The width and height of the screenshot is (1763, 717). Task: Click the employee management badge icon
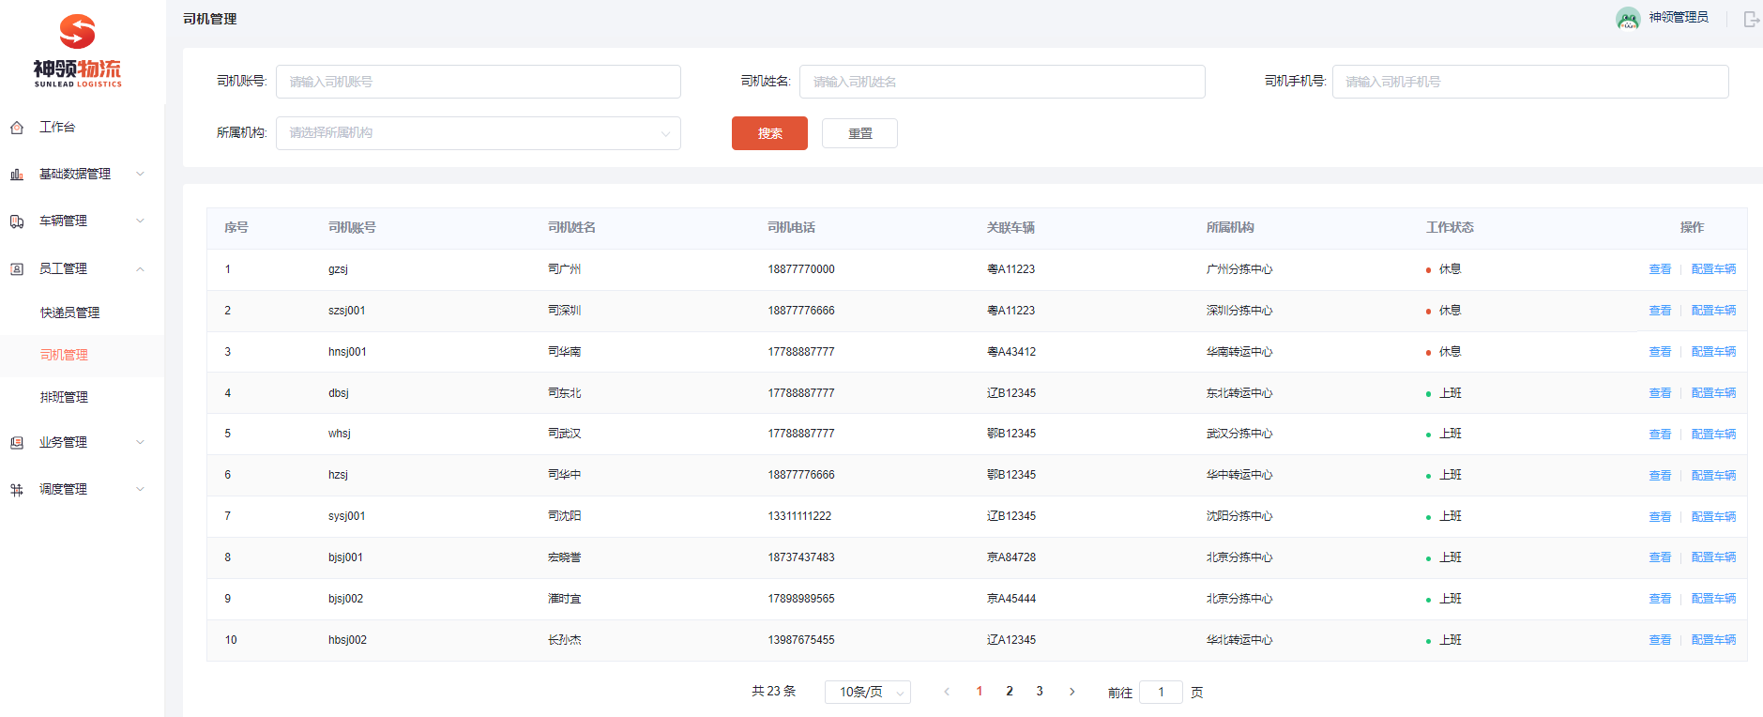pyautogui.click(x=17, y=269)
